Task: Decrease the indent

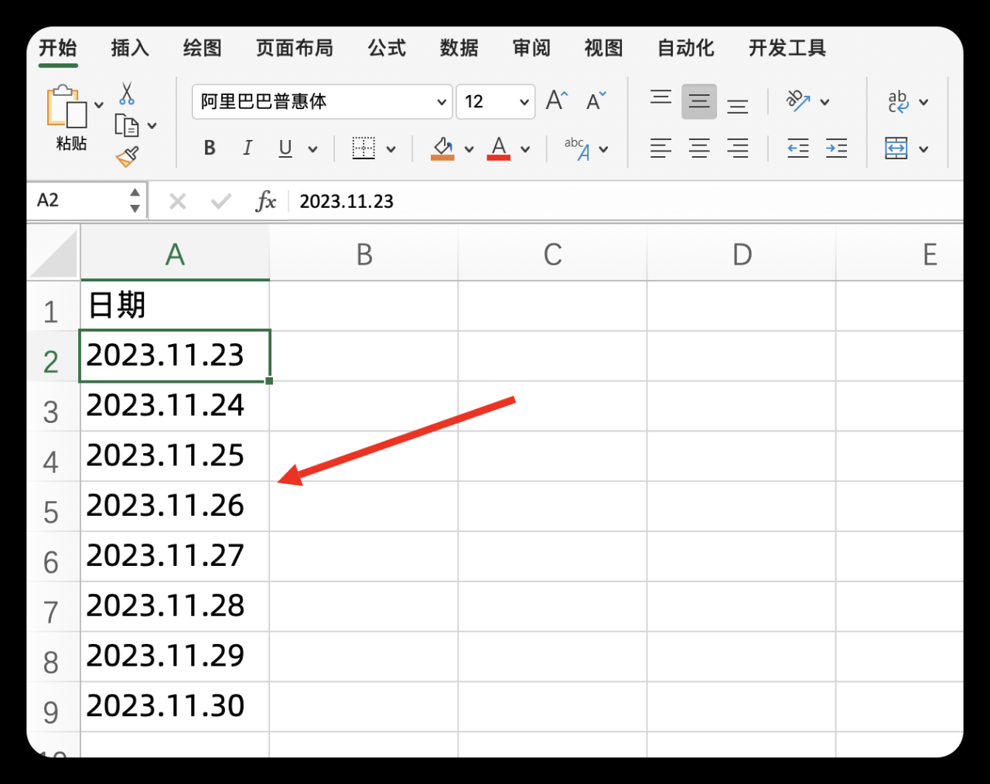Action: pos(798,148)
